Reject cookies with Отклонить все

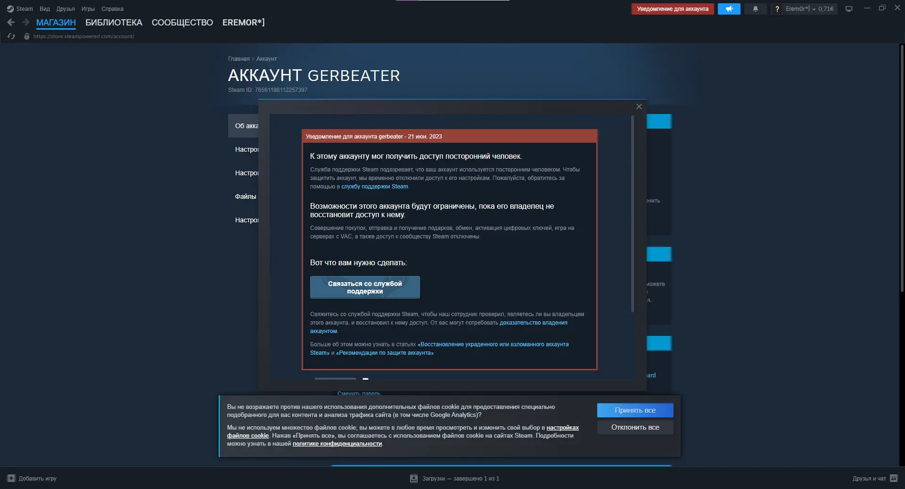coord(635,427)
